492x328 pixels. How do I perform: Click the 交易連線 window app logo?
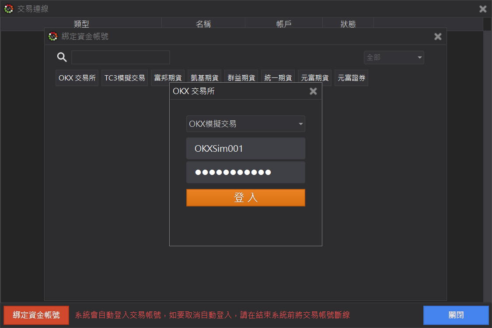8,9
